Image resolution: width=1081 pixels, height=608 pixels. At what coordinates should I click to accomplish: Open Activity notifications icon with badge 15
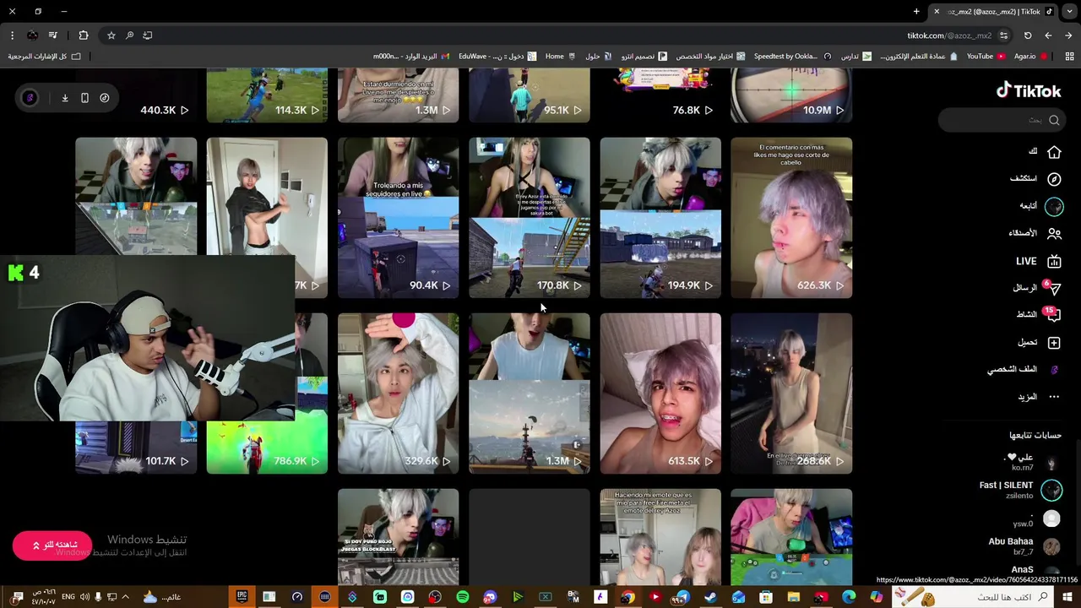1053,315
